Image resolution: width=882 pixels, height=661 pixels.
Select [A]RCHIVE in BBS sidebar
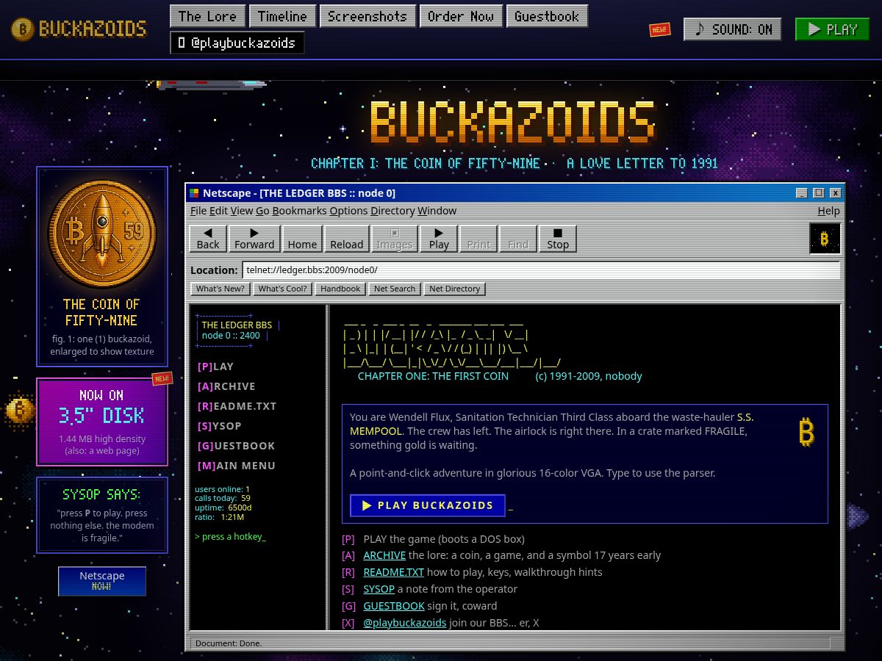coord(226,386)
